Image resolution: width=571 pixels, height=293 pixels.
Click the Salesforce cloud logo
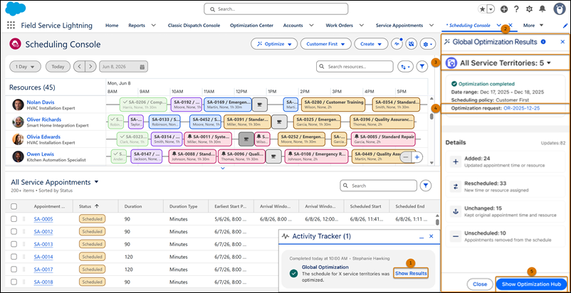(x=15, y=9)
